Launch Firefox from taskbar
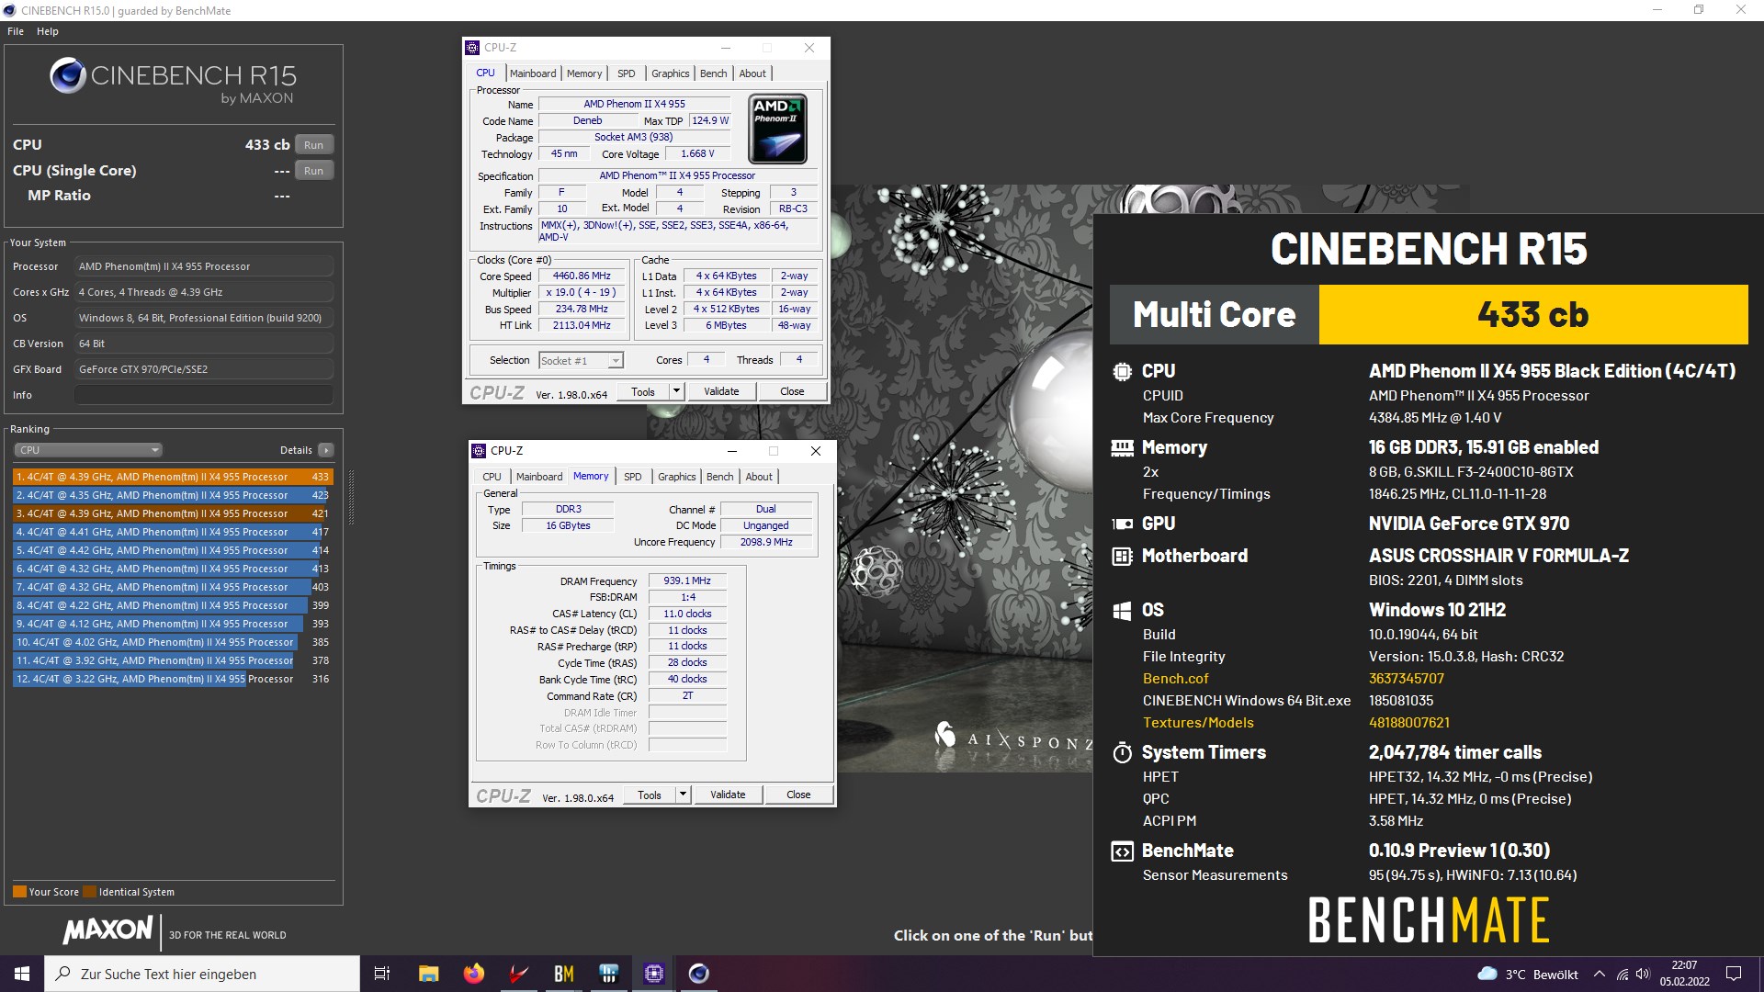 point(473,974)
